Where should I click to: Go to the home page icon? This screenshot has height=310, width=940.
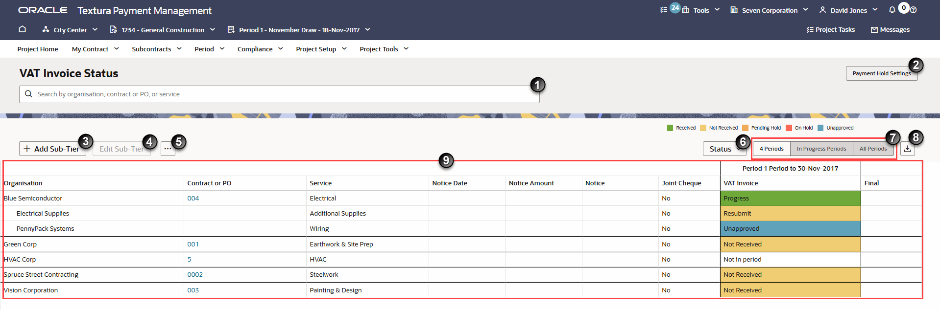coord(22,29)
